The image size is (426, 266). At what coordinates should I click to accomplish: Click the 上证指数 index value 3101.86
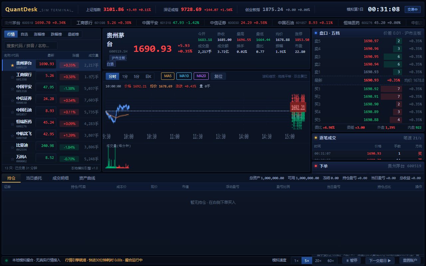coord(113,9)
